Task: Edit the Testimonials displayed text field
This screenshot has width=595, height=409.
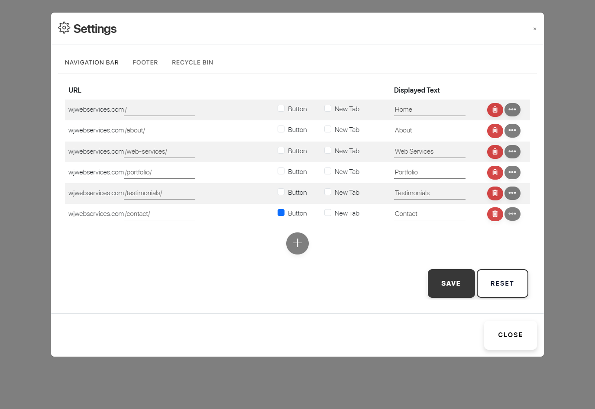Action: click(430, 193)
